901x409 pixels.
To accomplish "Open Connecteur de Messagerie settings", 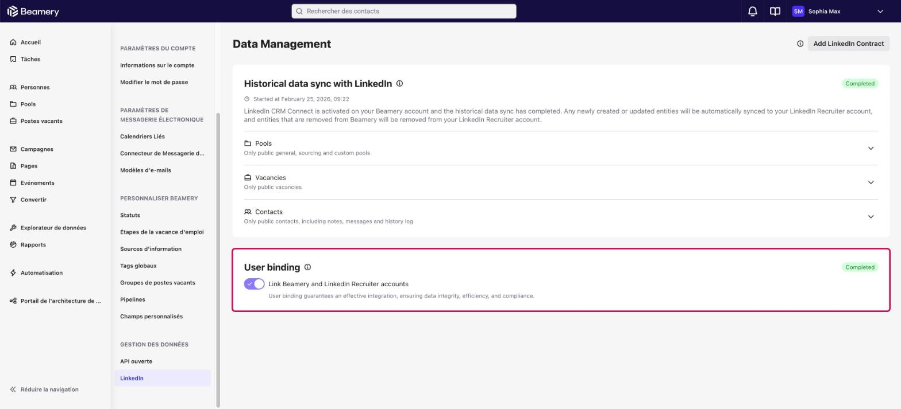I will (162, 153).
